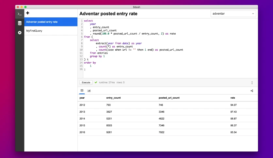Select the Adventar posted entry rate query
The image size is (273, 158).
pos(51,22)
